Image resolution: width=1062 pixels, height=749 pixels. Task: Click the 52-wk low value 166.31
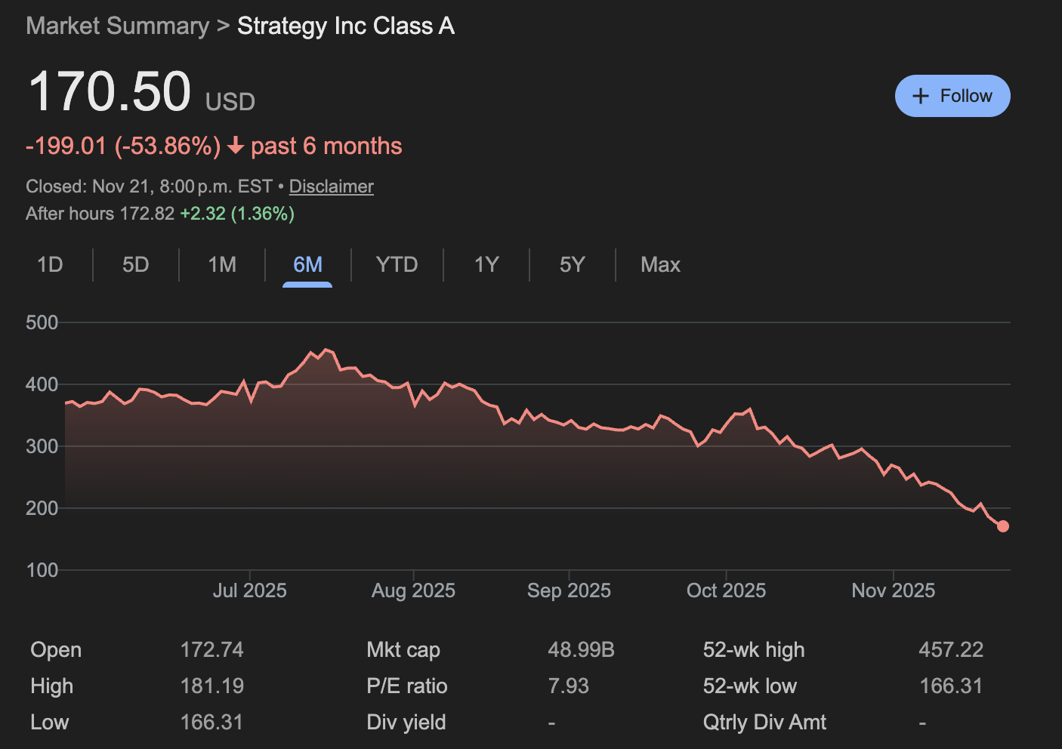(x=951, y=686)
